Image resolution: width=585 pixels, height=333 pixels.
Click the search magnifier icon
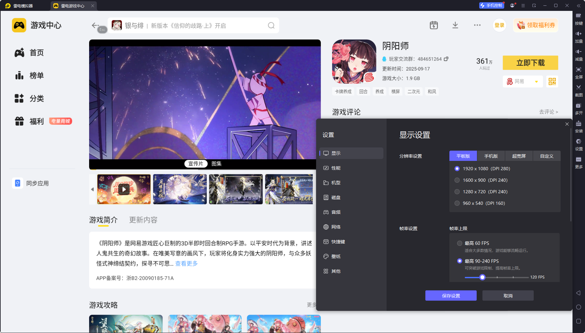coord(271,25)
